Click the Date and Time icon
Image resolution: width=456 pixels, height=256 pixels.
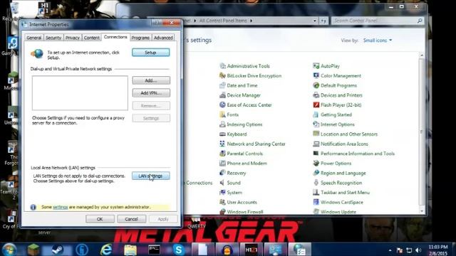tap(222, 85)
